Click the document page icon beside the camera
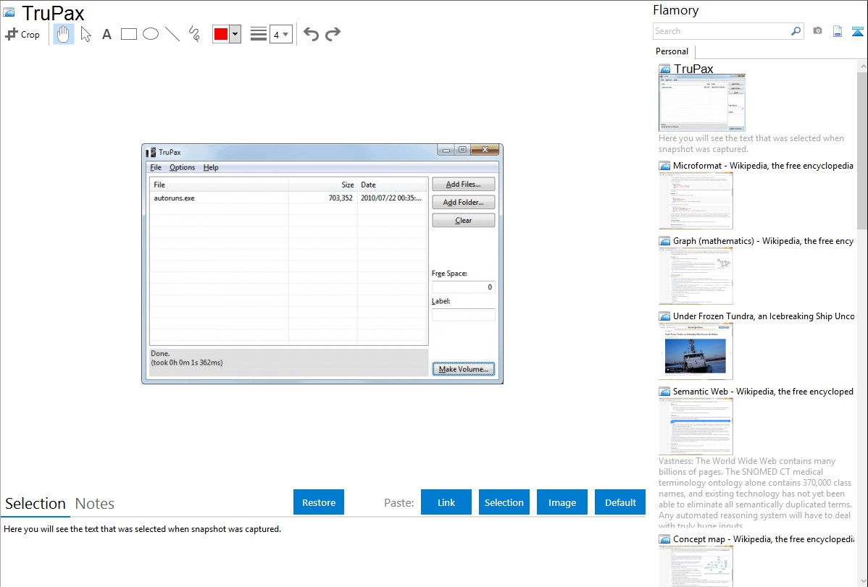 point(838,31)
